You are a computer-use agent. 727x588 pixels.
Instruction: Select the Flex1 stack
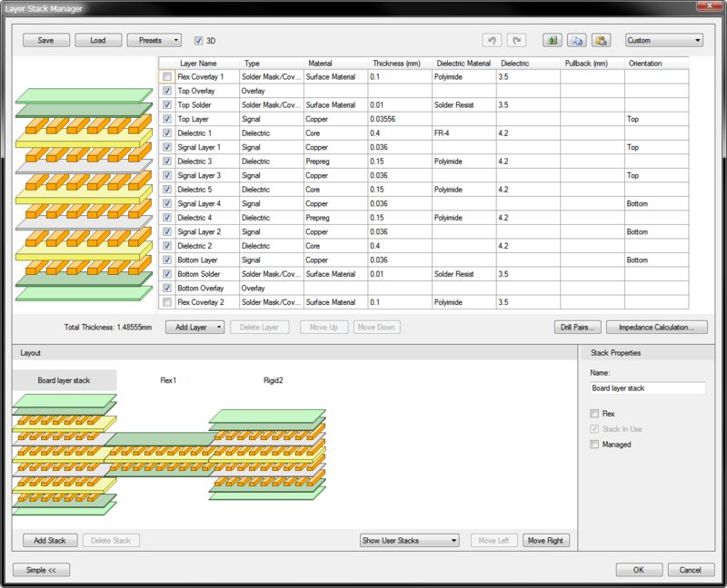pyautogui.click(x=168, y=380)
